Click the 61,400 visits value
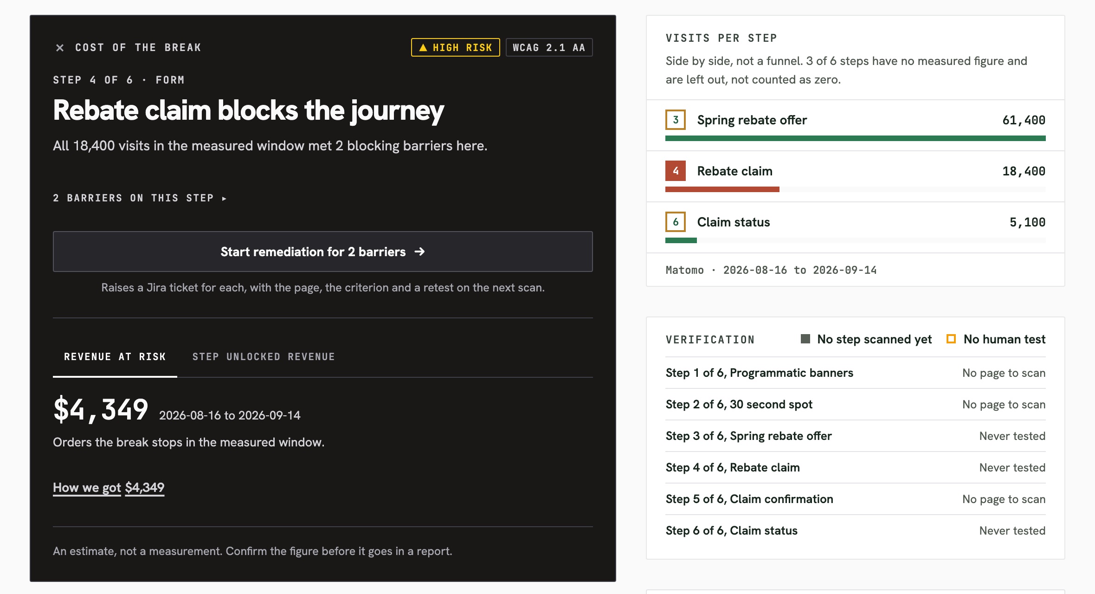The image size is (1095, 594). coord(1024,120)
